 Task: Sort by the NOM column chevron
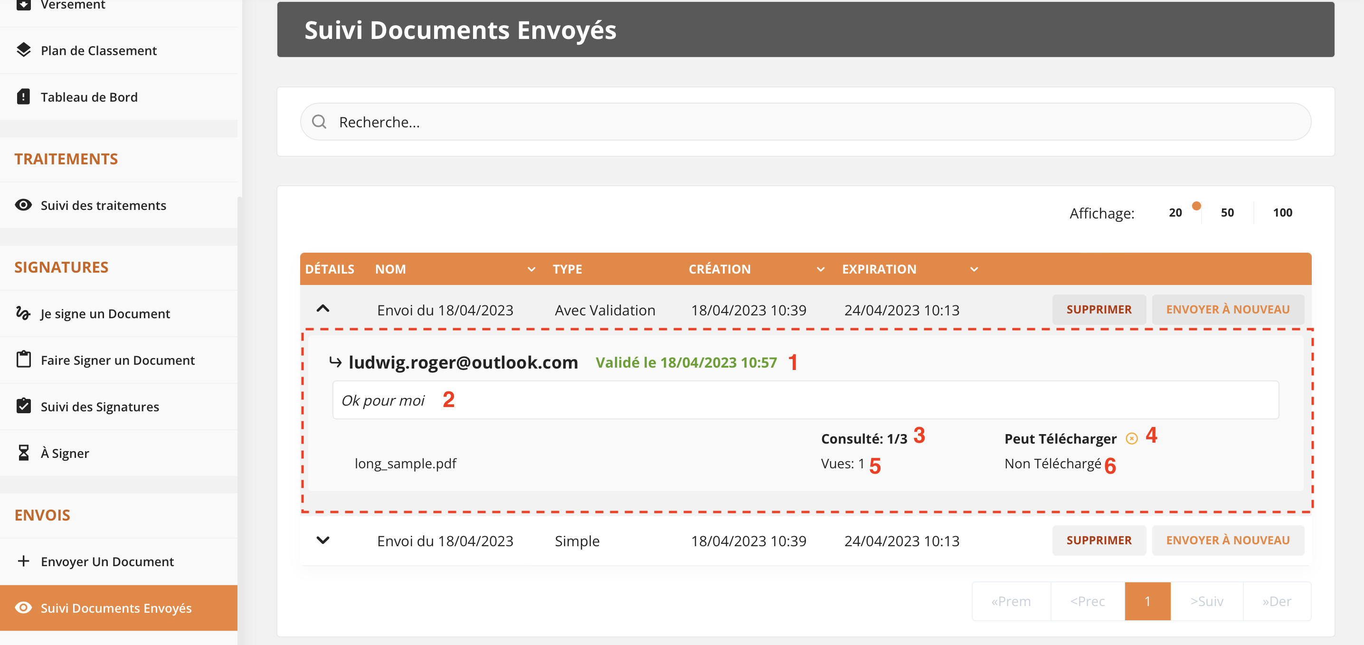click(x=531, y=270)
